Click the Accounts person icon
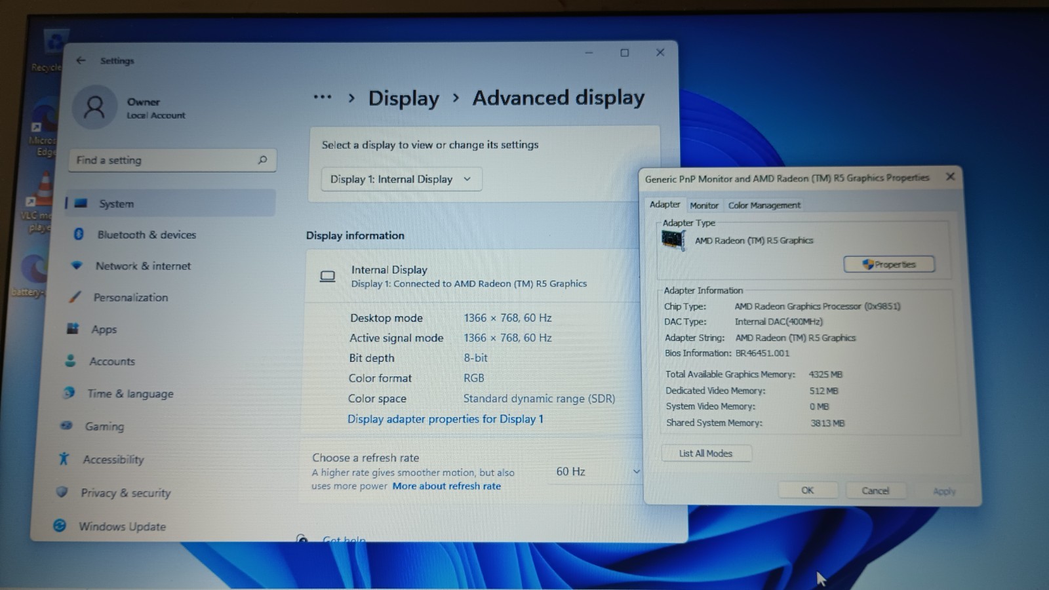This screenshot has width=1049, height=590. tap(70, 361)
